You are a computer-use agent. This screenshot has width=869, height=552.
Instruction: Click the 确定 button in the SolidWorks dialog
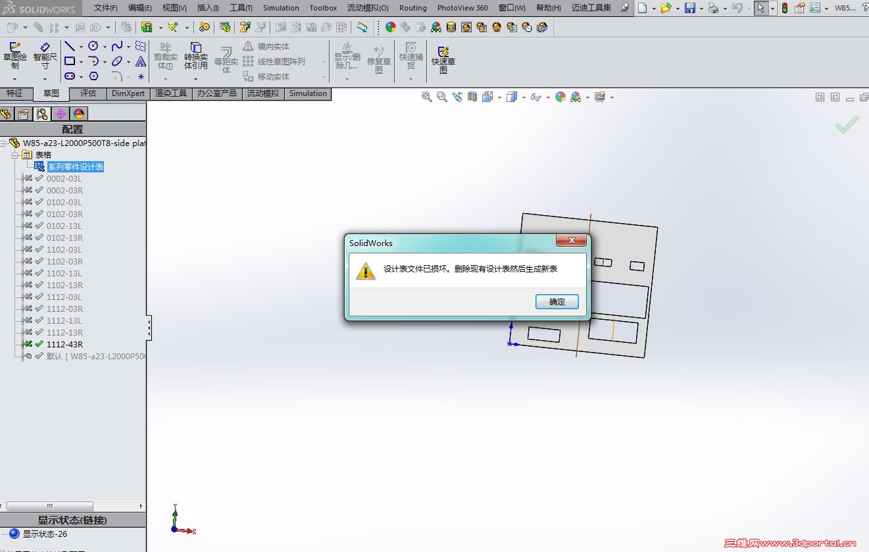(557, 301)
